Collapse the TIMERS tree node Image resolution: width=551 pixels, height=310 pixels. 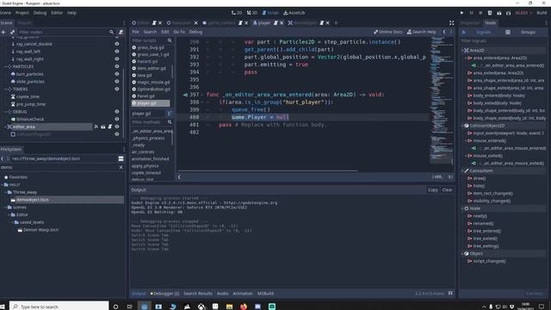[5, 89]
